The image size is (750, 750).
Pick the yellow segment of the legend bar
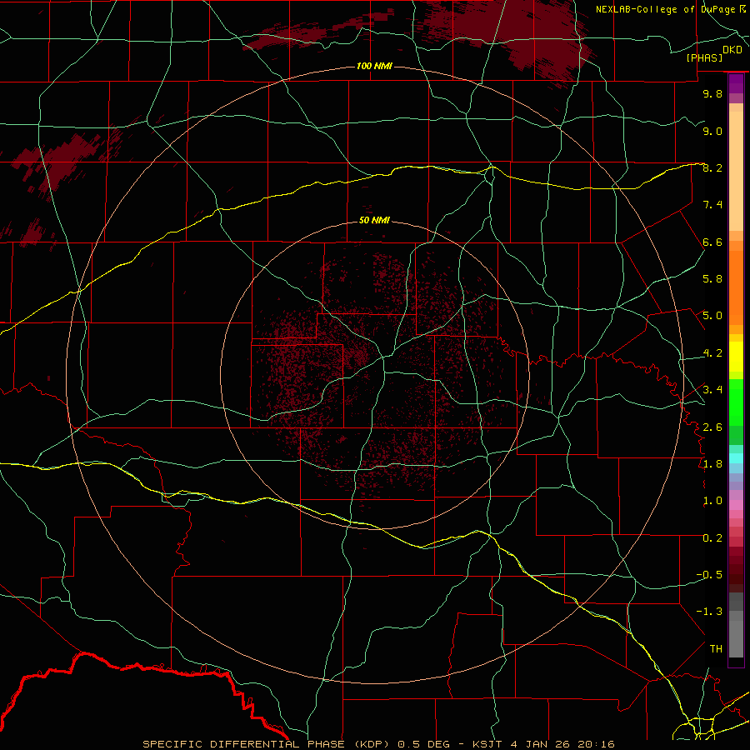point(736,356)
